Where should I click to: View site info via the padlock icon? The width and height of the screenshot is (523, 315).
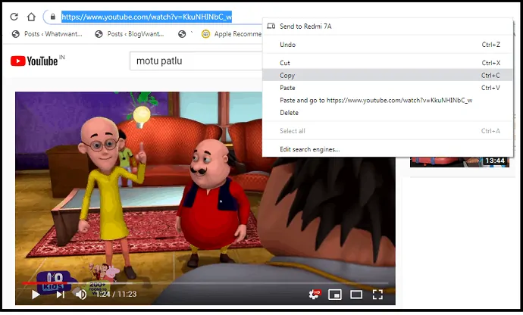point(53,17)
